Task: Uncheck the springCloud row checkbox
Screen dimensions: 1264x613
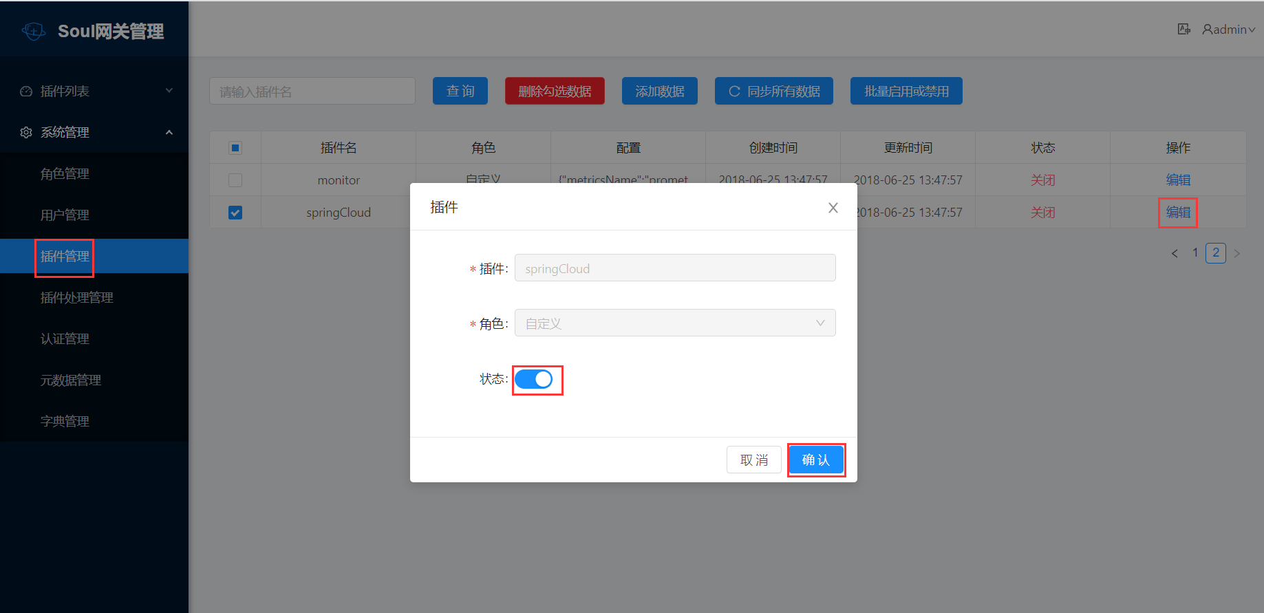Action: point(235,213)
